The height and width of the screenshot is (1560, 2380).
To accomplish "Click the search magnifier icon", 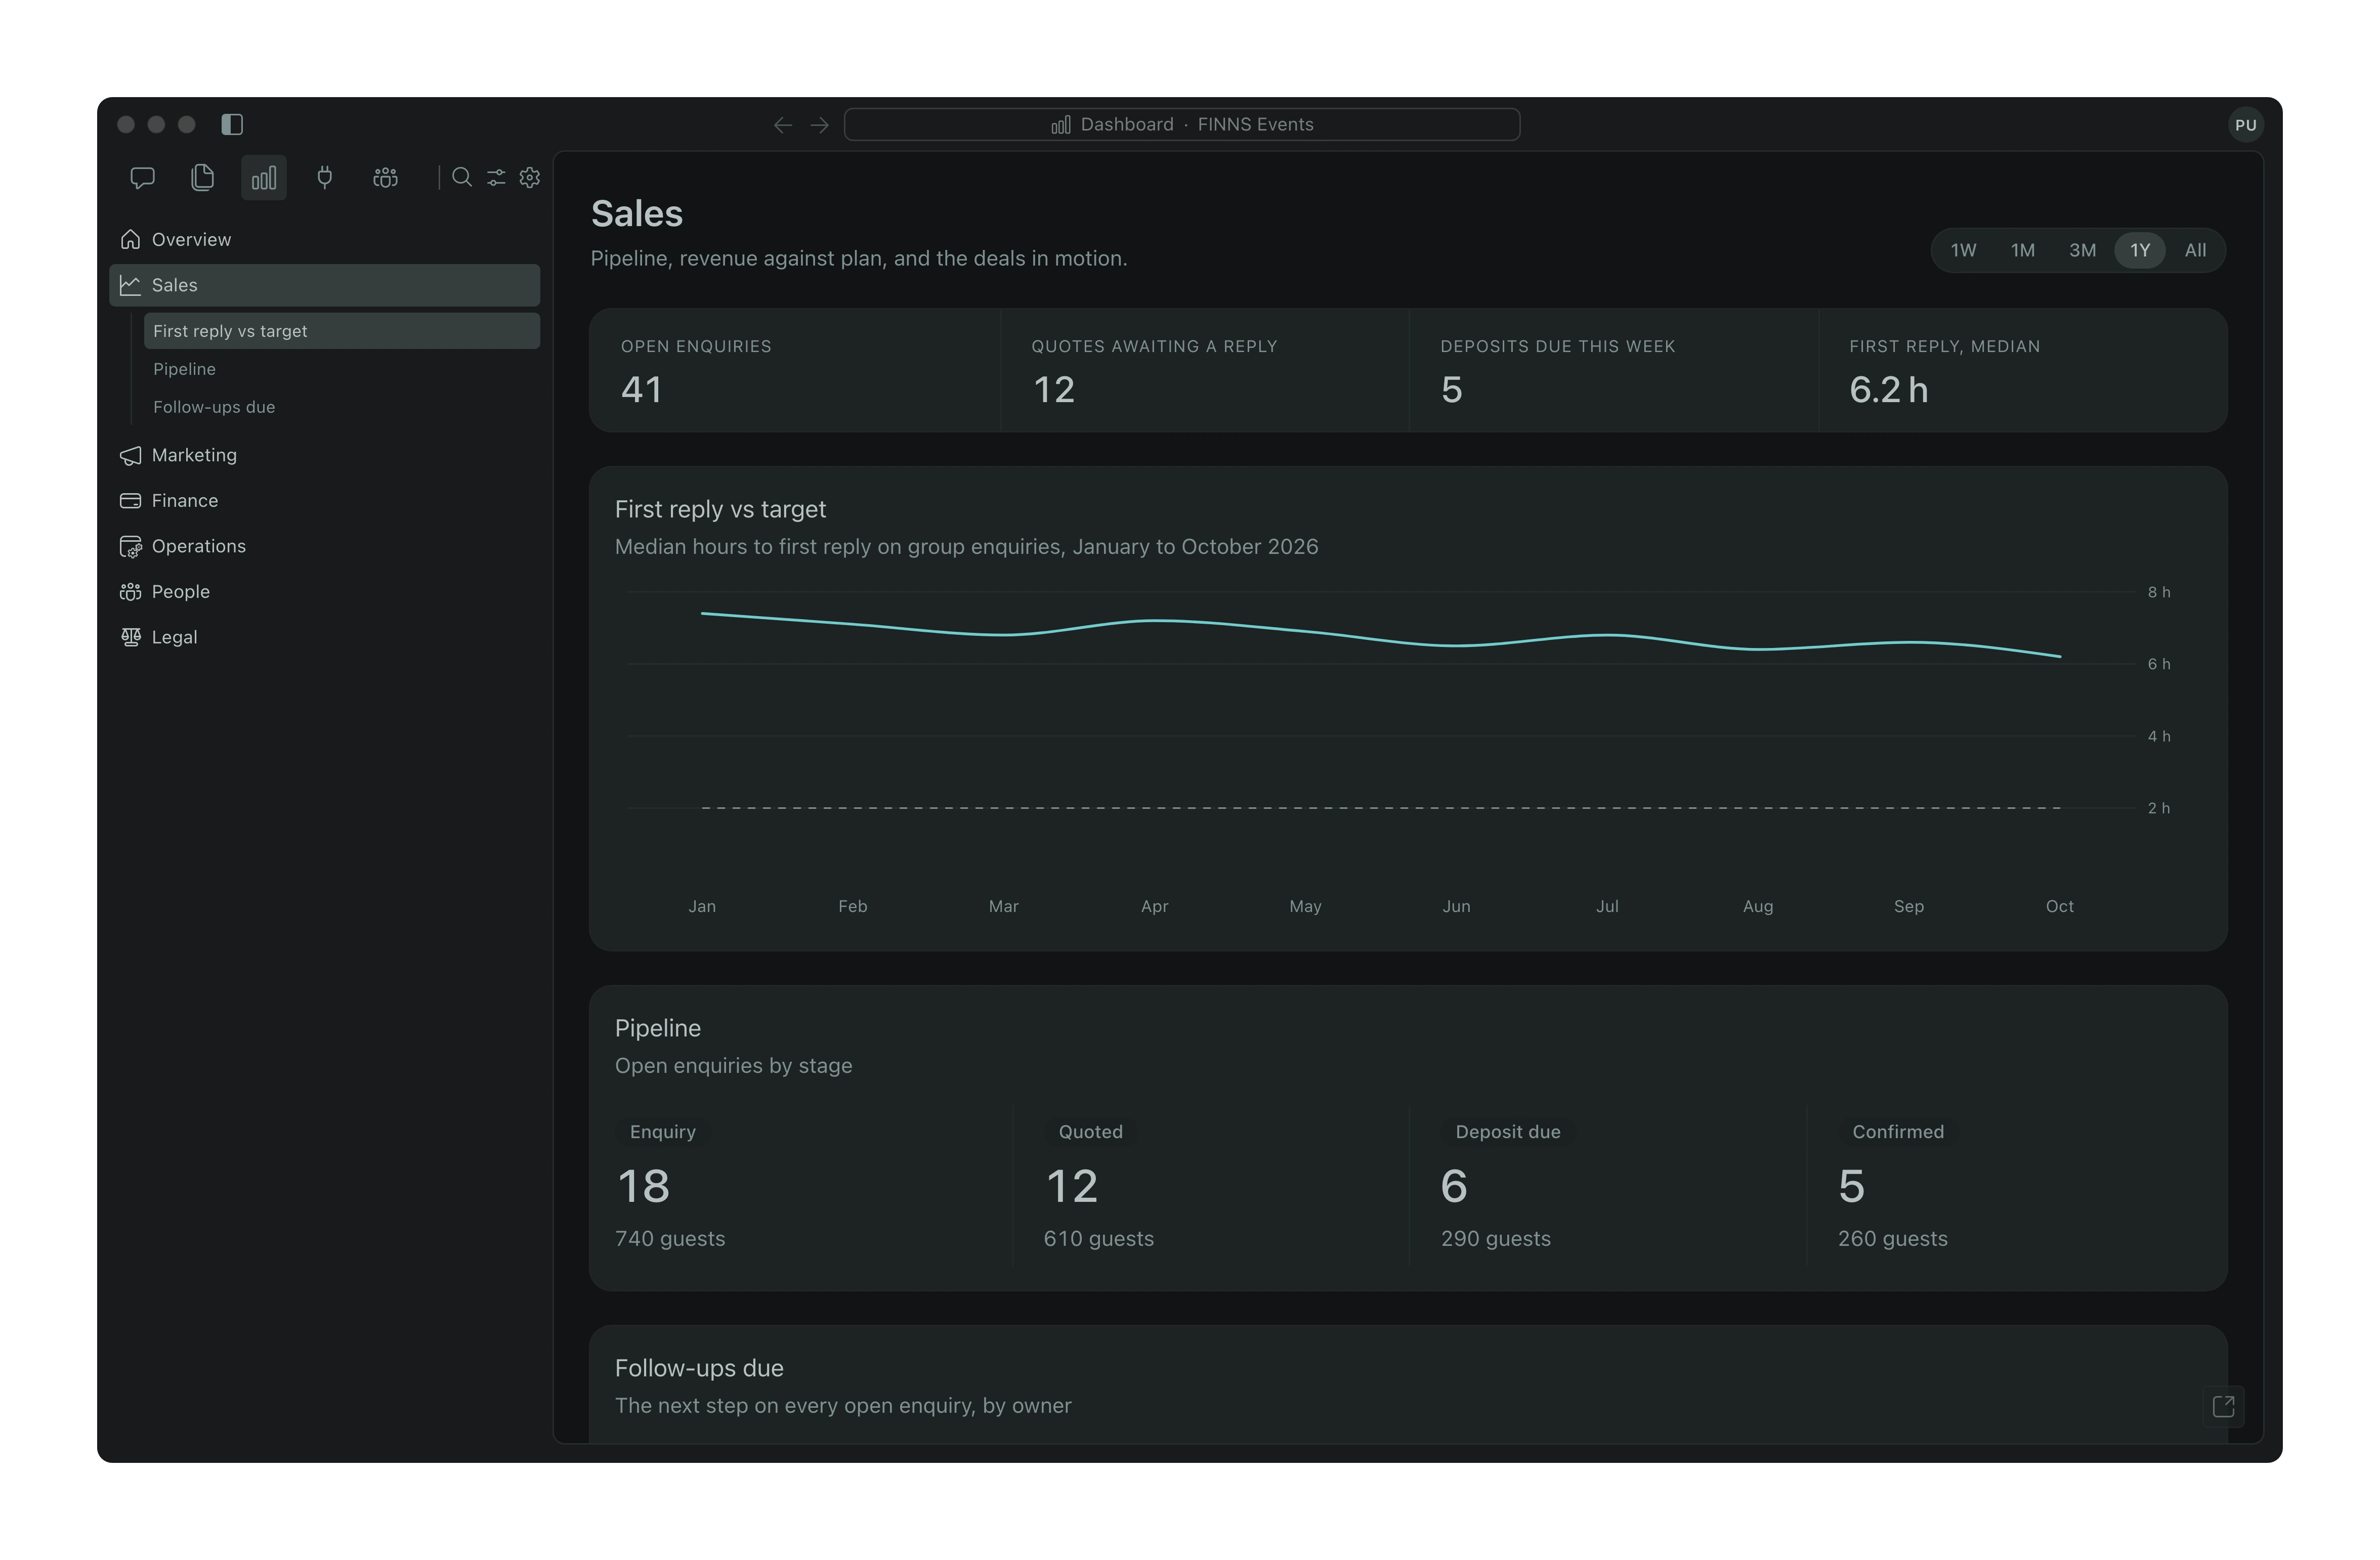I will [462, 178].
